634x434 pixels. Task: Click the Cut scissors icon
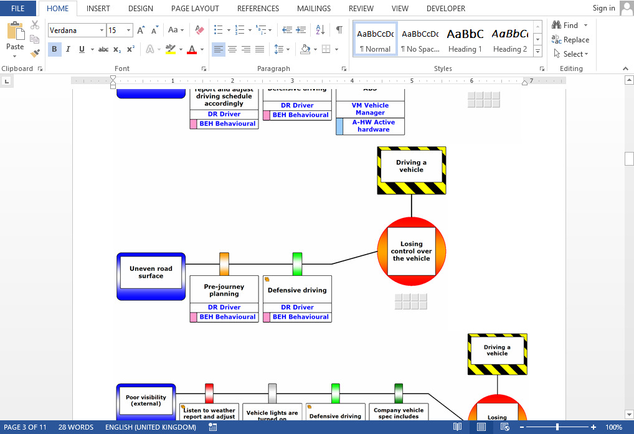[35, 26]
